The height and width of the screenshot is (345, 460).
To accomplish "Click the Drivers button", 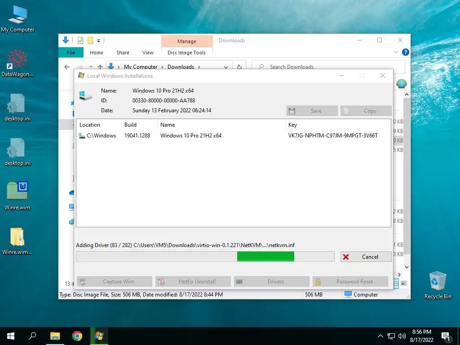I will click(x=272, y=282).
